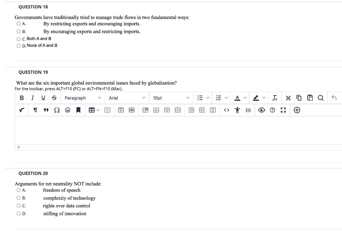The image size is (342, 231).
Task: Open find and replace magnifier icon
Action: (x=321, y=98)
